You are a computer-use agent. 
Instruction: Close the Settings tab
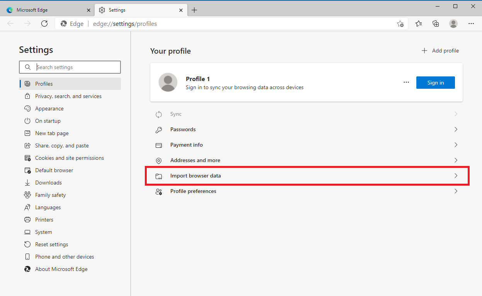(181, 10)
